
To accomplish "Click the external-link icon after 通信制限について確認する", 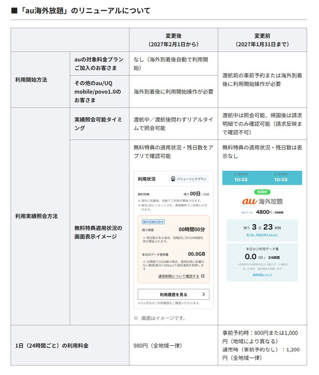I will [203, 276].
